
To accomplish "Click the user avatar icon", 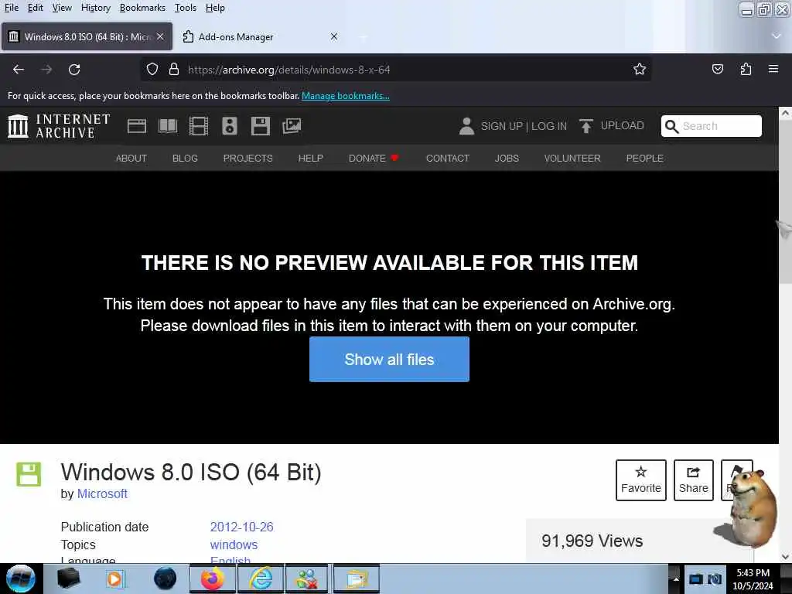I will pyautogui.click(x=466, y=126).
